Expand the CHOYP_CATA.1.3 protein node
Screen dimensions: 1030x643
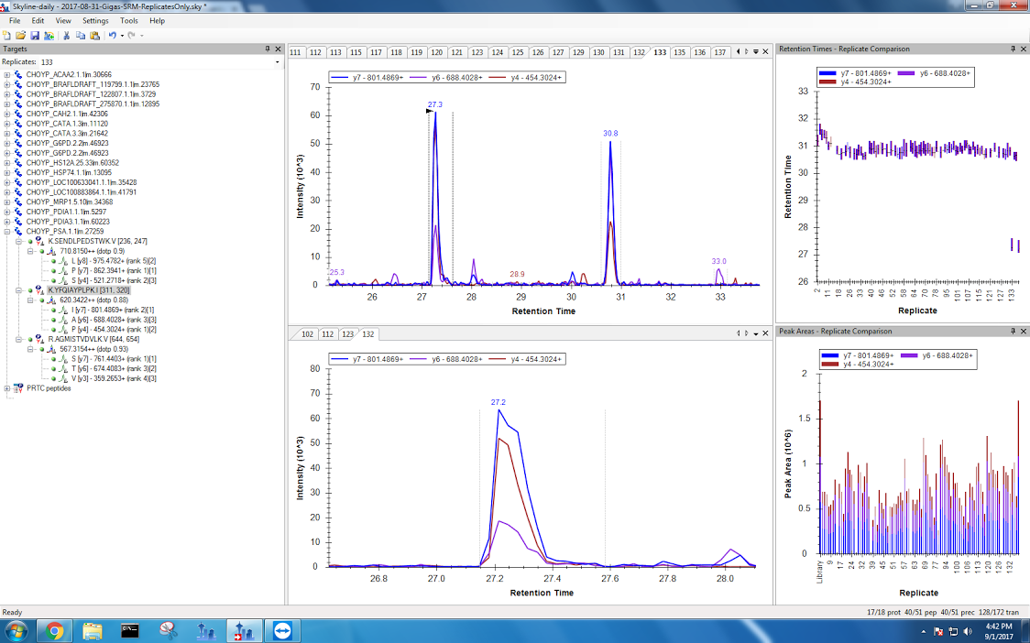pyautogui.click(x=8, y=123)
